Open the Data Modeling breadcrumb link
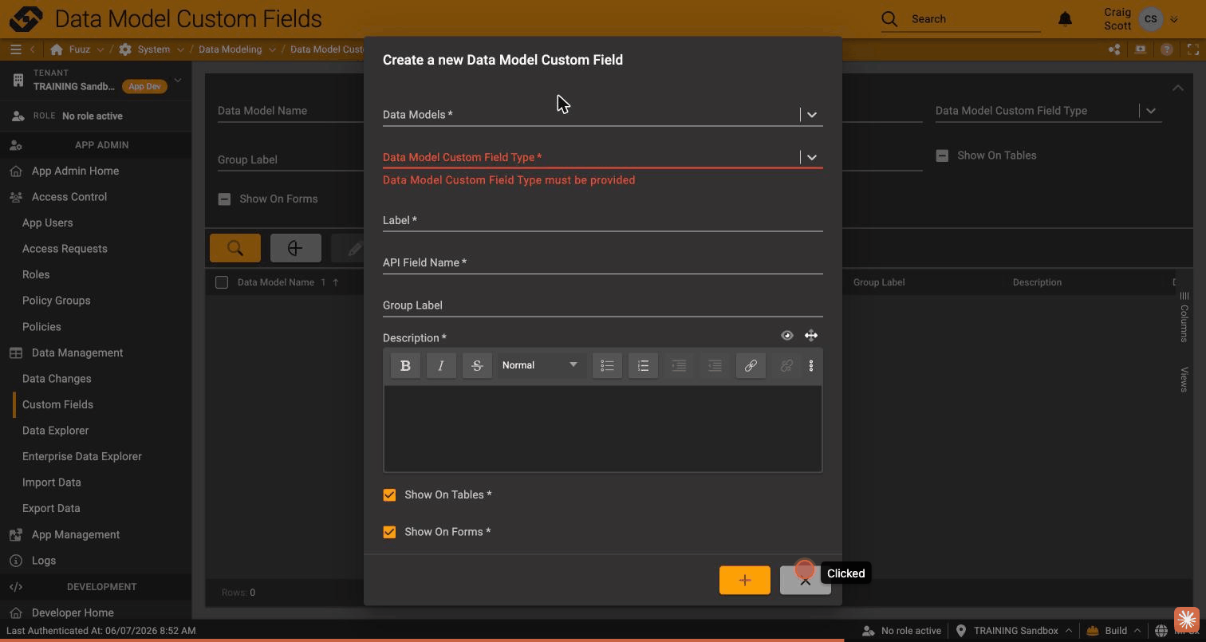Image resolution: width=1206 pixels, height=642 pixels. pos(230,49)
